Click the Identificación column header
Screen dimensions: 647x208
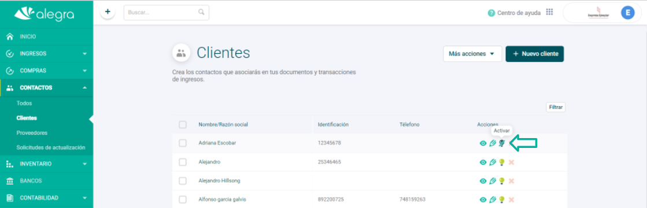pos(334,125)
